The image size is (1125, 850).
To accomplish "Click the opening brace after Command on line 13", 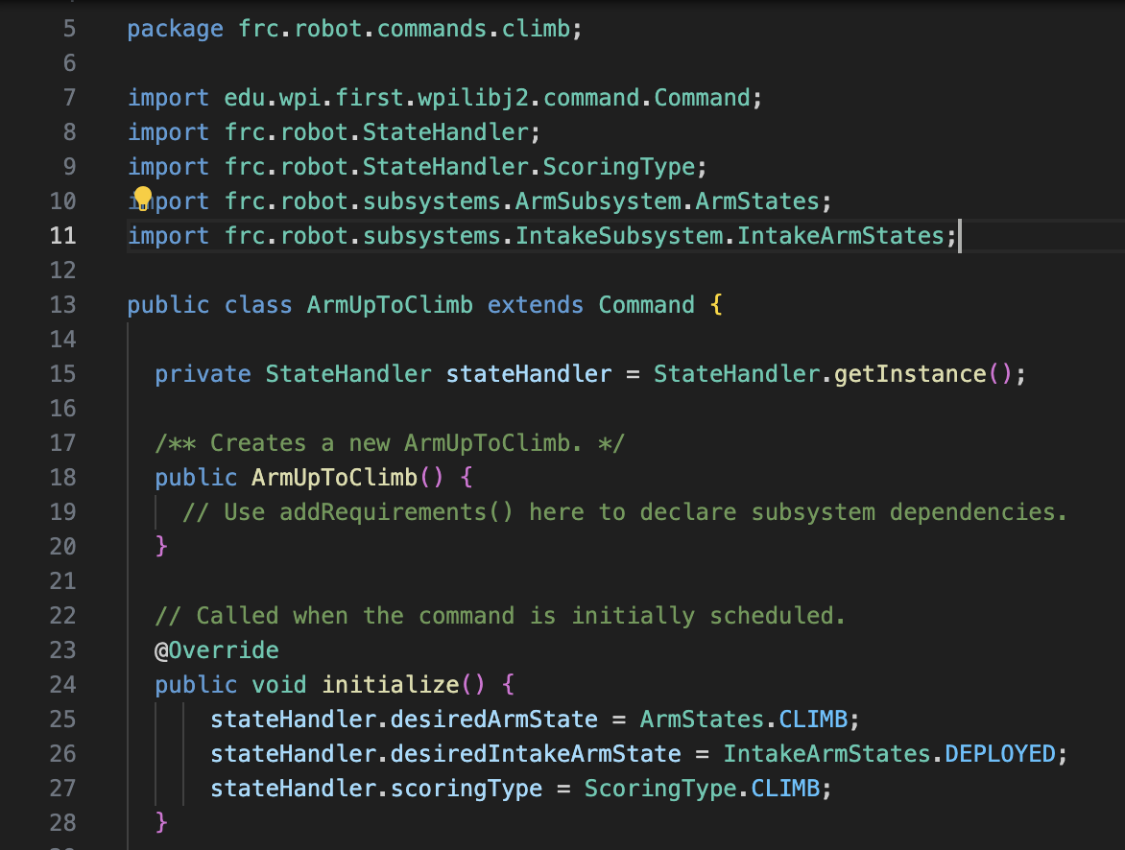I will [x=715, y=305].
